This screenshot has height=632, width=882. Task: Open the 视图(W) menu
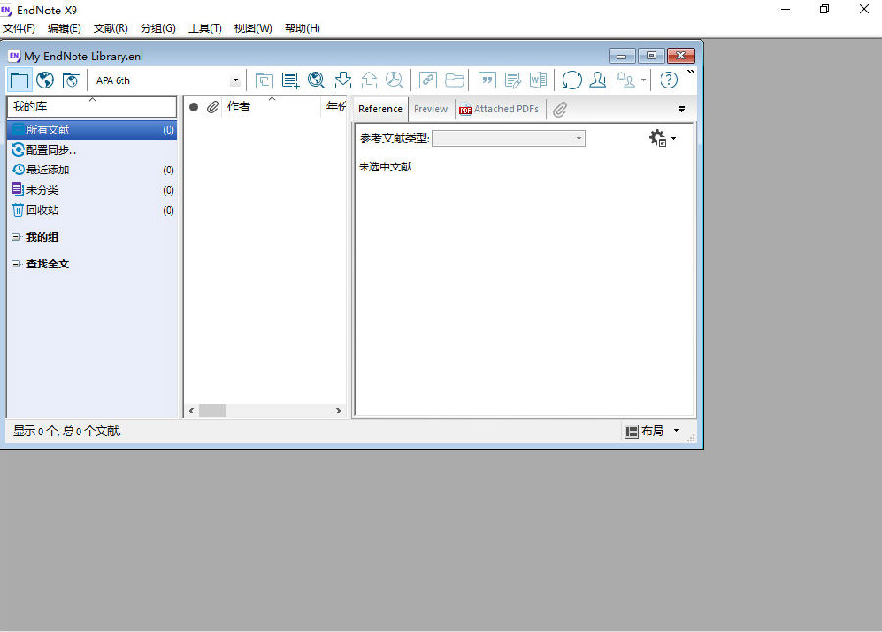[253, 28]
